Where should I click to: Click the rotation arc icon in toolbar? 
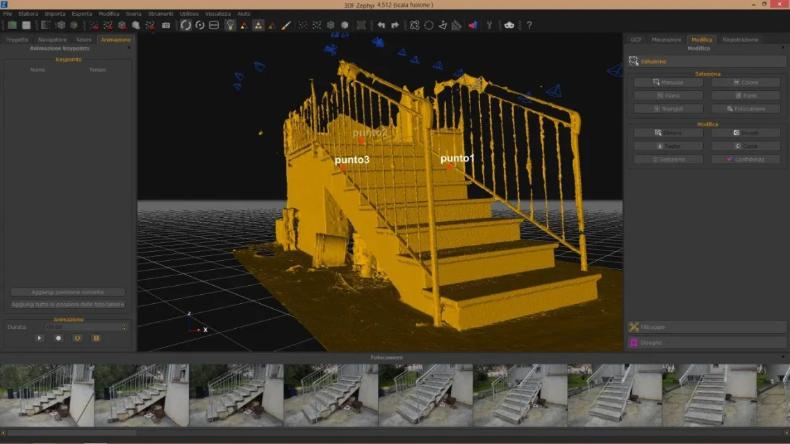186,25
